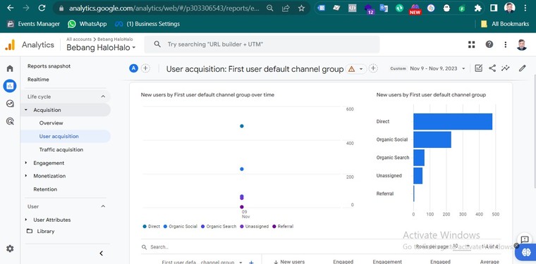Open the Insights sparkline icon

tap(506, 68)
